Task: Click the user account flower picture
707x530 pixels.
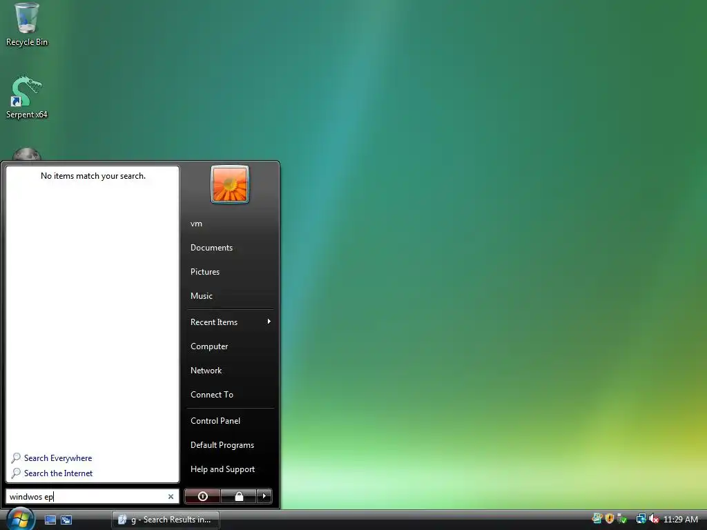Action: (229, 184)
